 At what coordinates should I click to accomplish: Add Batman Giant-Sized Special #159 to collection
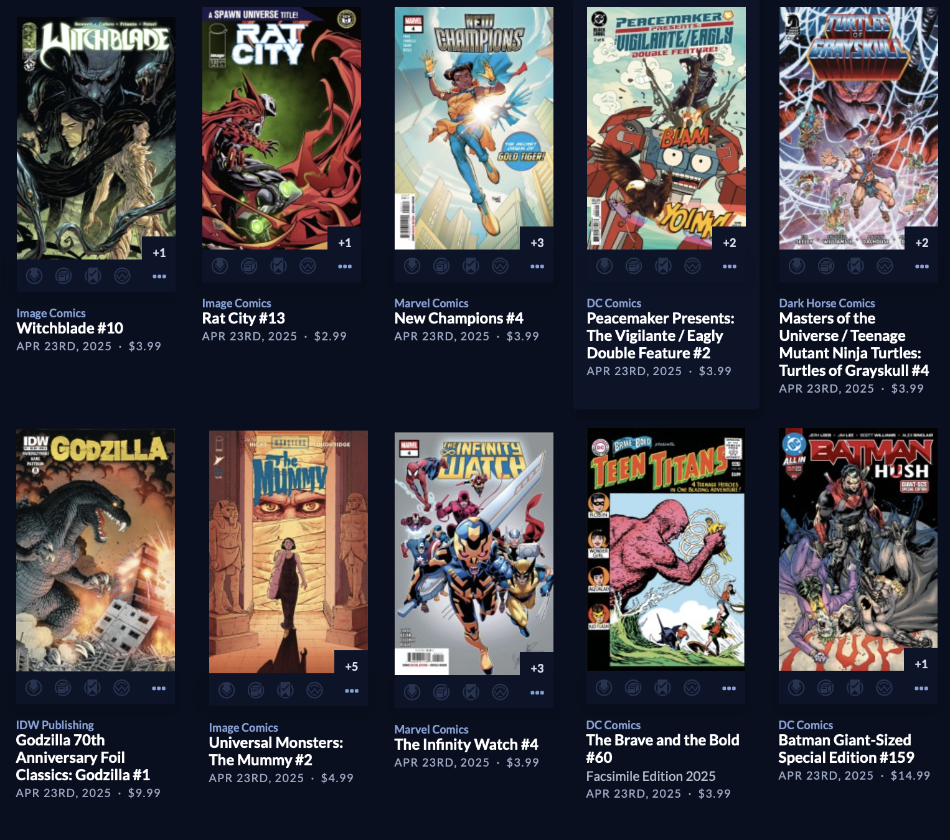tap(825, 688)
